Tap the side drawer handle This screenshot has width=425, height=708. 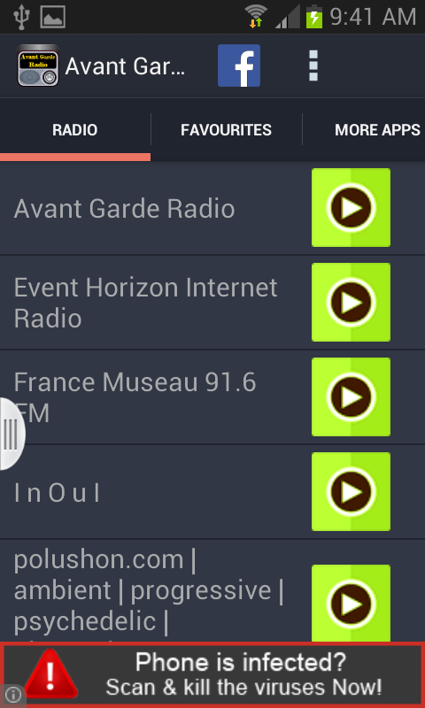point(12,434)
